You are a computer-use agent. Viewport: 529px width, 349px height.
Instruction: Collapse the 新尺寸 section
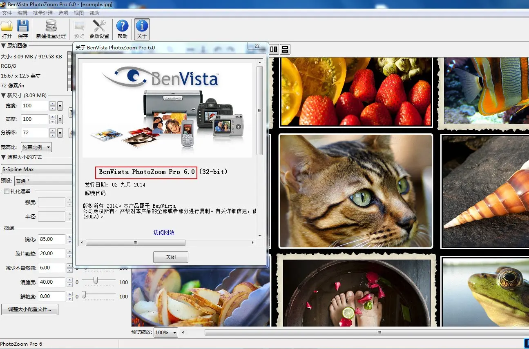pyautogui.click(x=3, y=96)
